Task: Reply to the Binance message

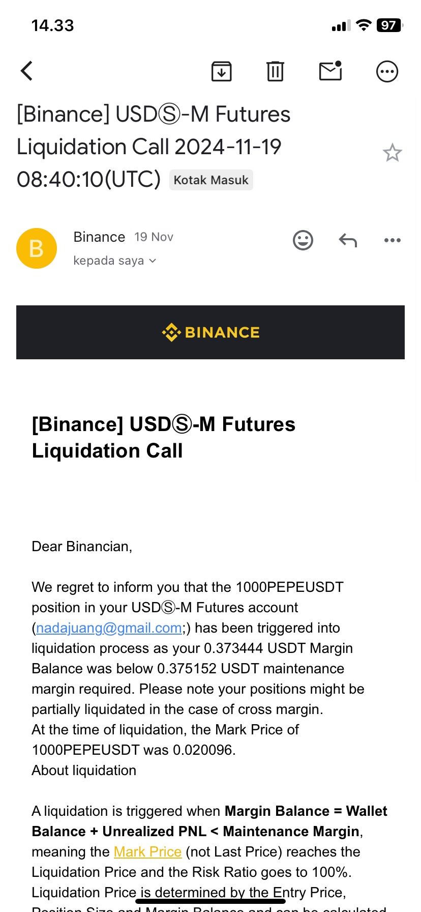Action: click(x=348, y=240)
